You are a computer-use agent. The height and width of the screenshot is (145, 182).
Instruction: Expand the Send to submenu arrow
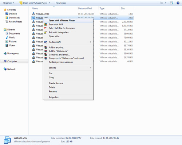point(91,68)
